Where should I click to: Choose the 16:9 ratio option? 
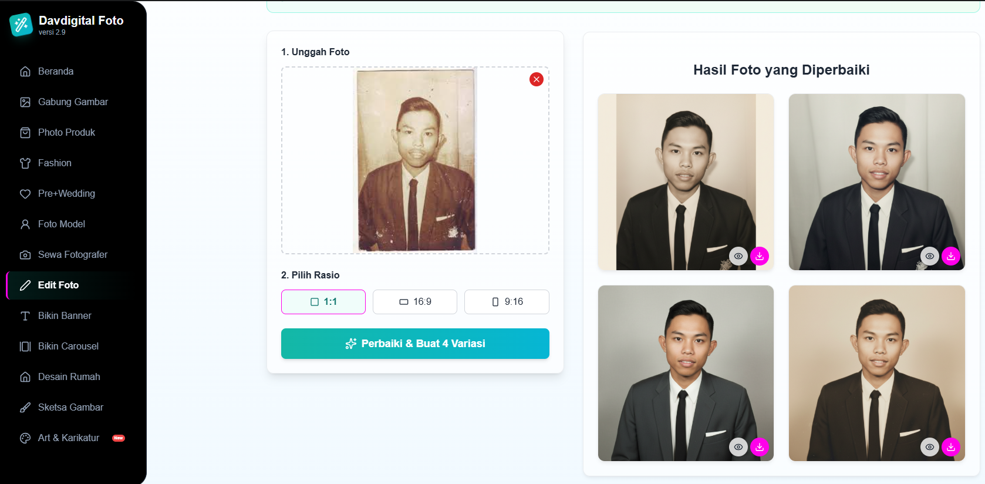point(415,302)
